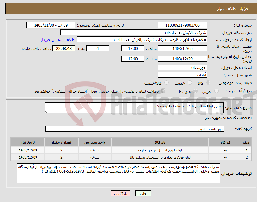Click the واحد شمارش column header
Viewport: 257px width, 202px height.
click(95, 142)
